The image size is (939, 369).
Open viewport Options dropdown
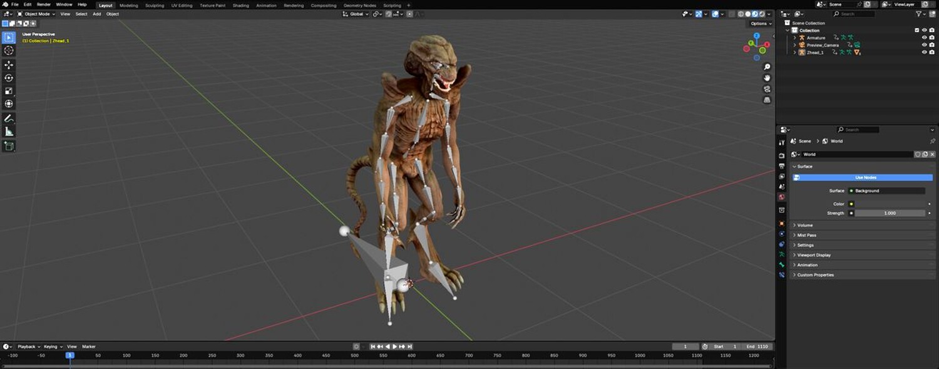pyautogui.click(x=761, y=23)
